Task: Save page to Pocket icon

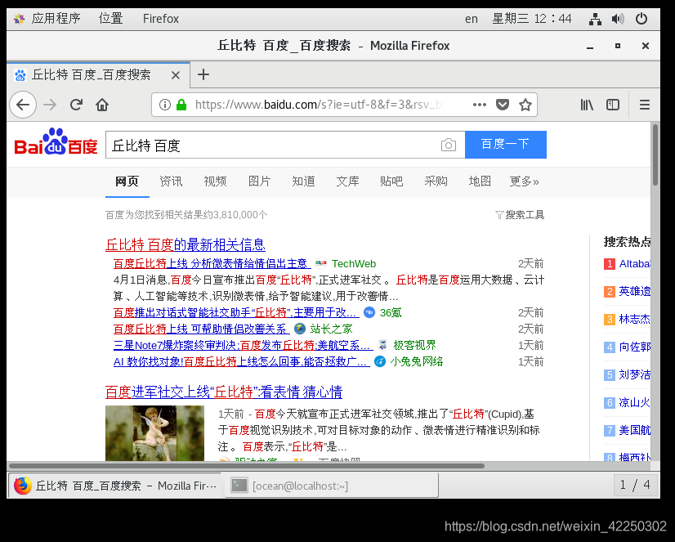Action: click(502, 105)
